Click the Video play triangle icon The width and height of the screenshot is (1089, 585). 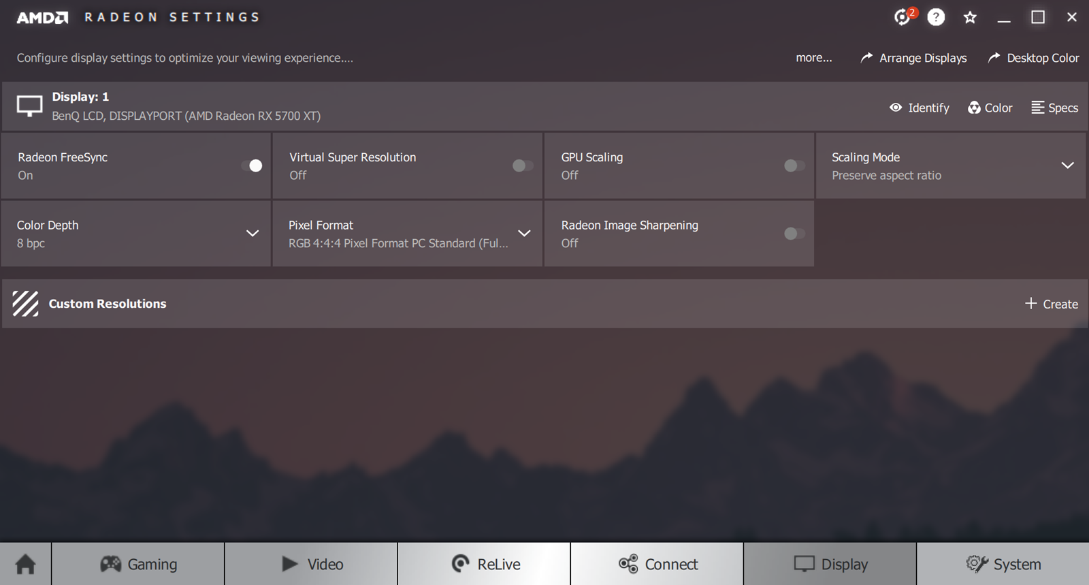pos(290,564)
